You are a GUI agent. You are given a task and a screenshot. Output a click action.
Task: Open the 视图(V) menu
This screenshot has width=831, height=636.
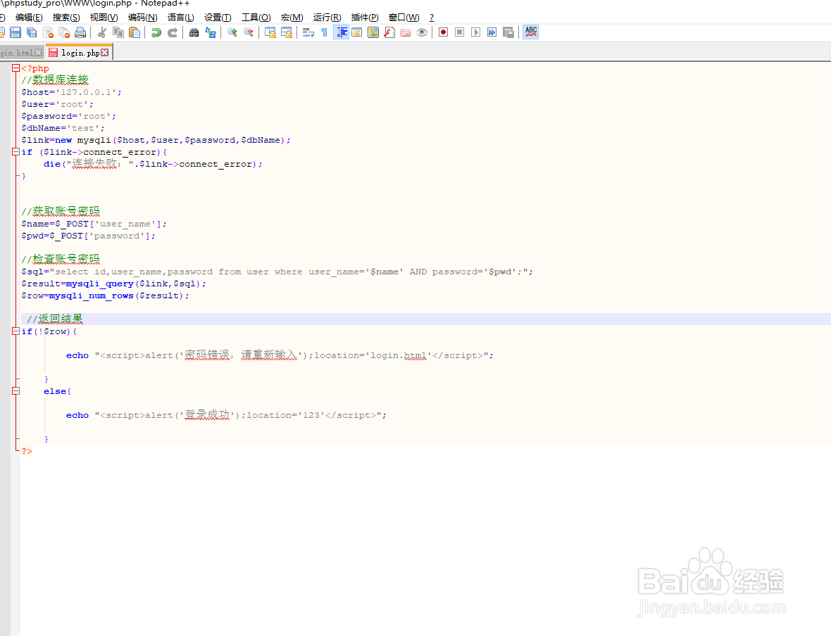tap(104, 18)
